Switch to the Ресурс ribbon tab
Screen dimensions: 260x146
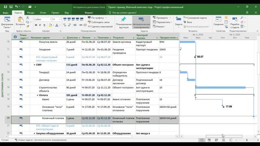(31, 13)
